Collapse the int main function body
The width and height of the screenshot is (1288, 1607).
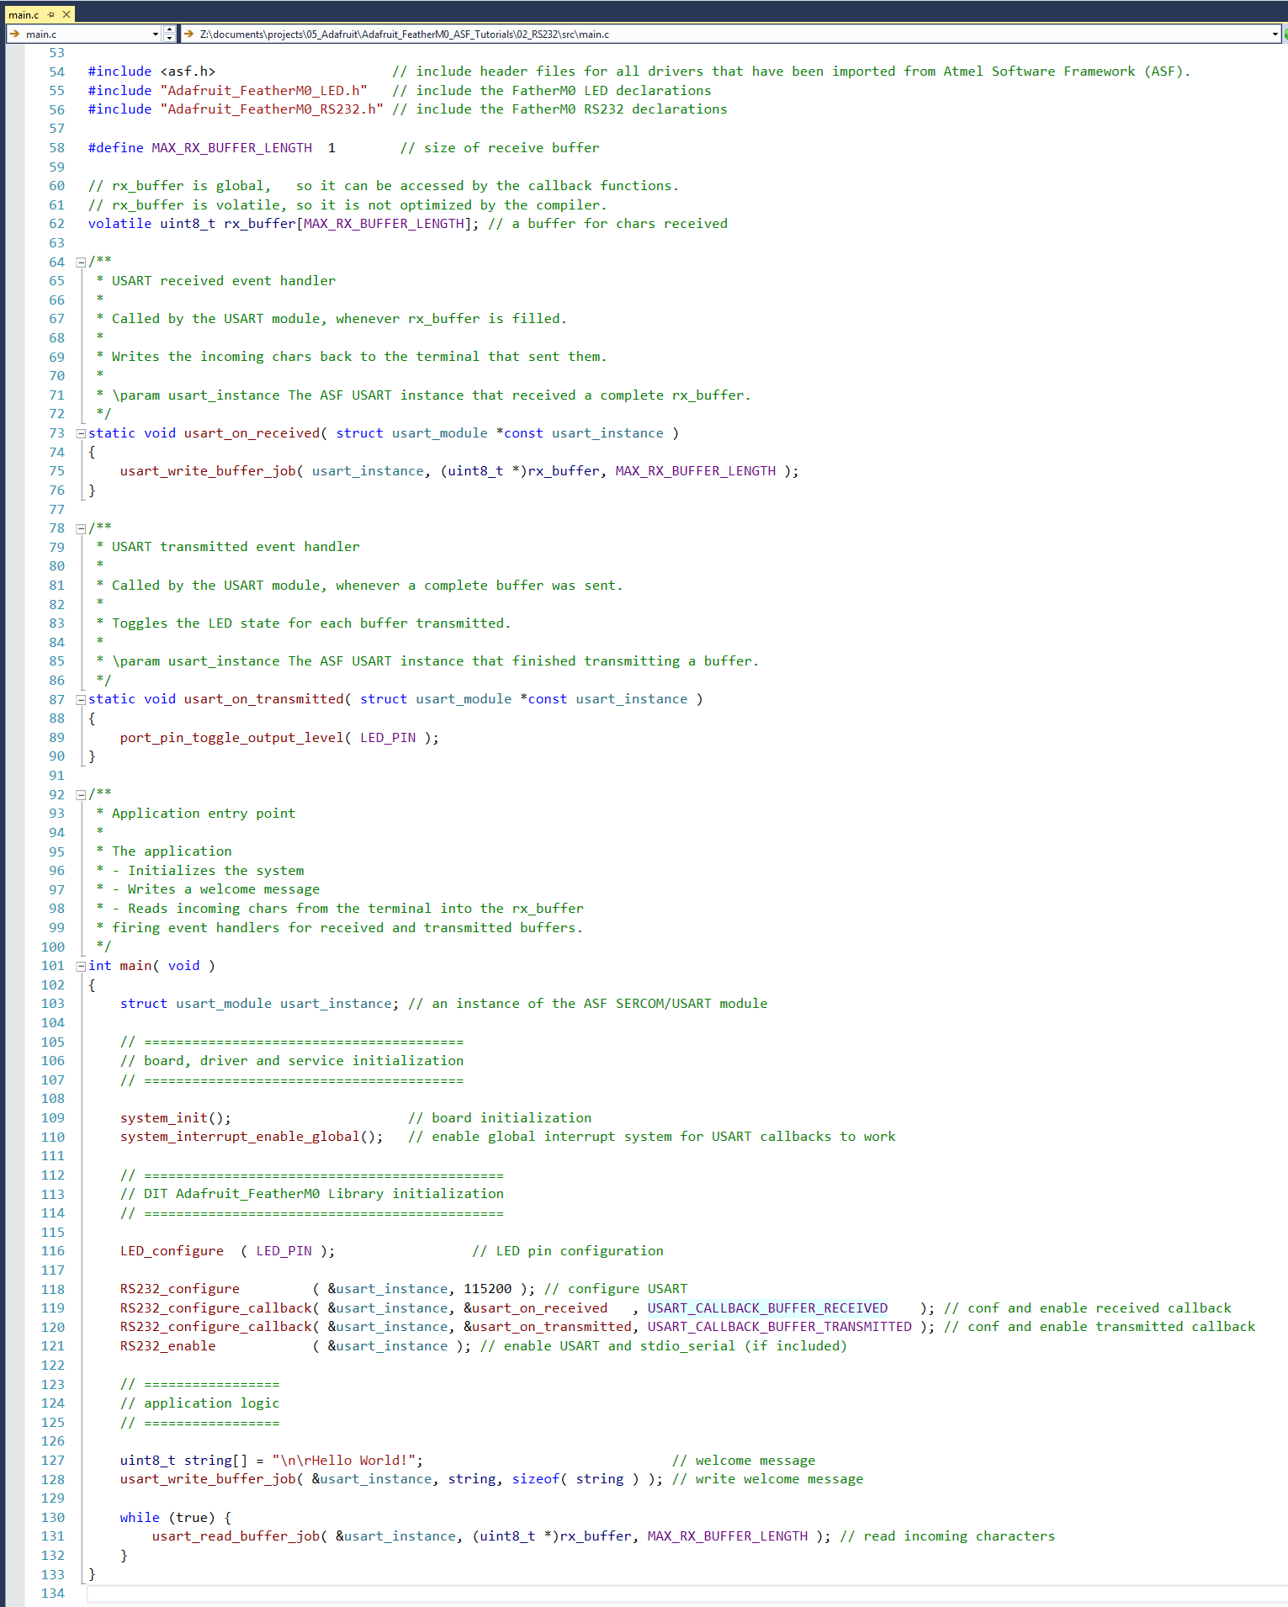tap(81, 966)
